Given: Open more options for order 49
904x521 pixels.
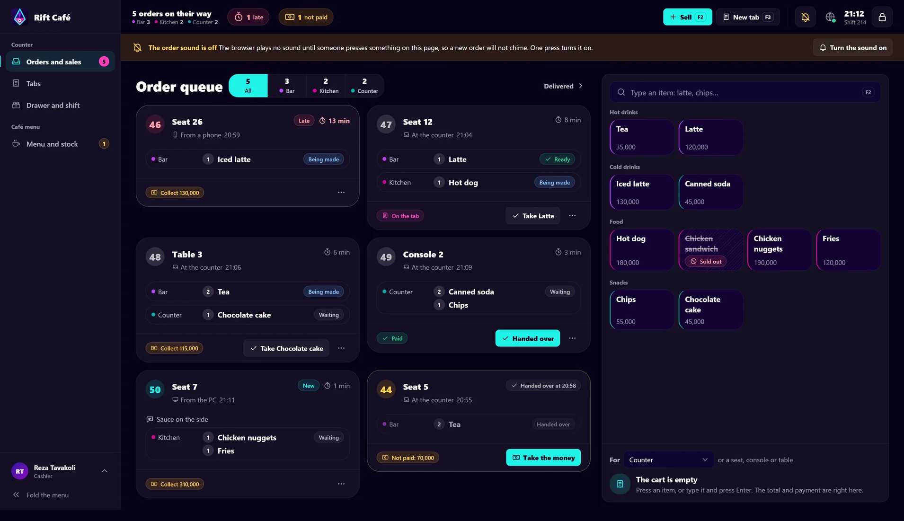Looking at the screenshot, I should click(x=572, y=338).
